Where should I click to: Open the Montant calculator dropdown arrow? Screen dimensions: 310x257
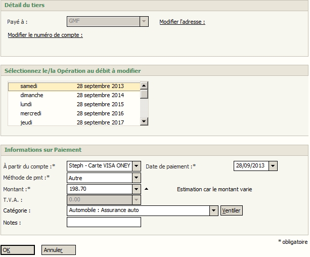[x=136, y=189]
